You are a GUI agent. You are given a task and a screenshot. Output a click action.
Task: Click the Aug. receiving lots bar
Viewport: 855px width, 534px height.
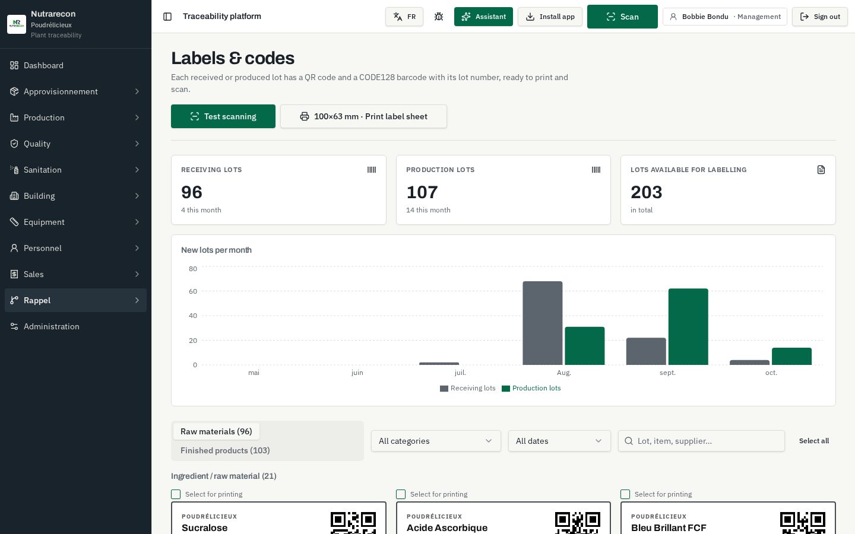543,323
